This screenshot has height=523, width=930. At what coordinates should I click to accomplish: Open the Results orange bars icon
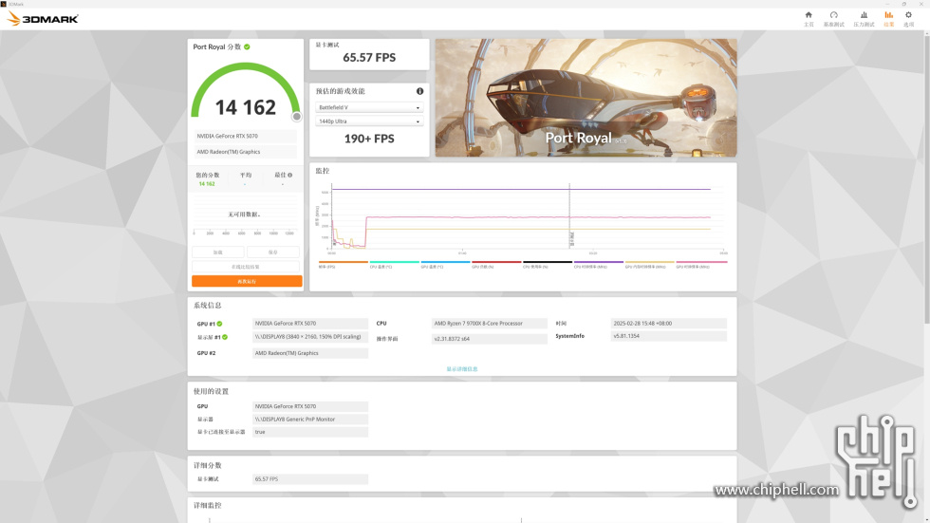[x=888, y=15]
